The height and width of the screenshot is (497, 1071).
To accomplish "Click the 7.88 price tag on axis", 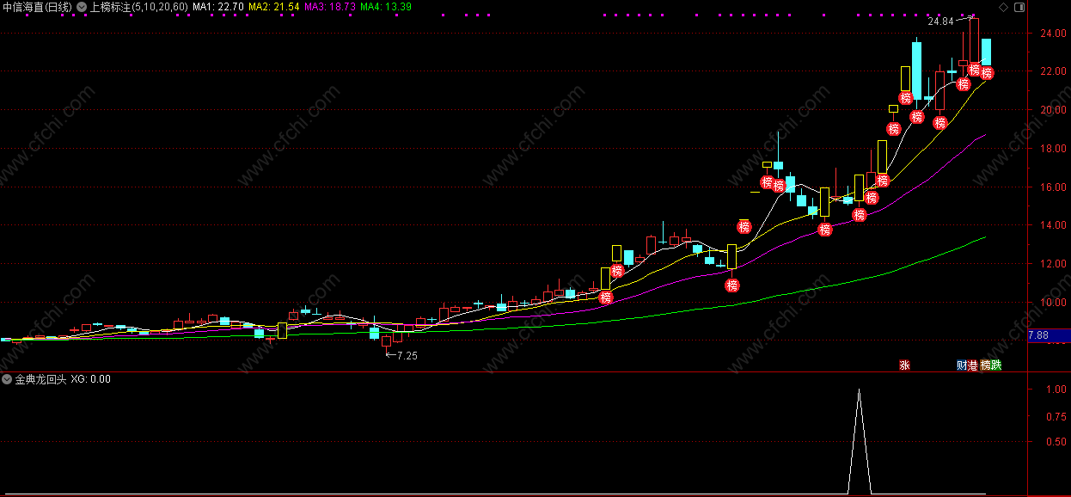I will [1048, 335].
